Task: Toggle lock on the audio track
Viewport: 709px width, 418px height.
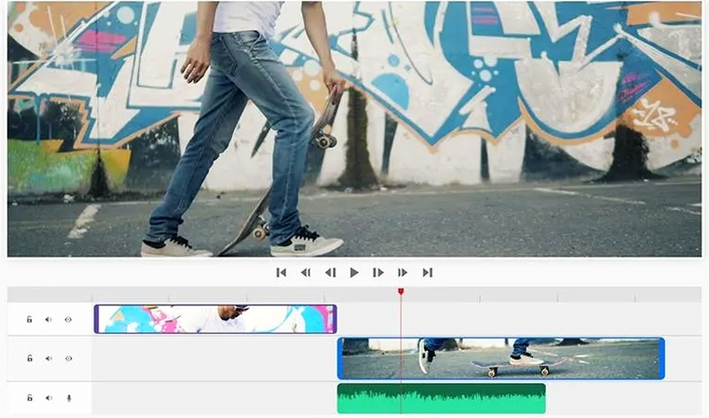Action: coord(29,399)
